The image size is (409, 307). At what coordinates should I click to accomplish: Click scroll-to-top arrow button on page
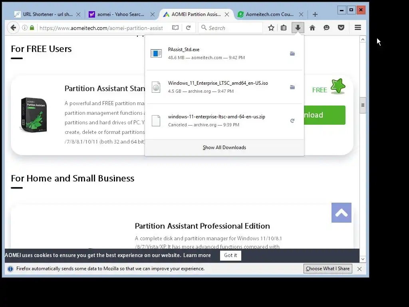(341, 213)
